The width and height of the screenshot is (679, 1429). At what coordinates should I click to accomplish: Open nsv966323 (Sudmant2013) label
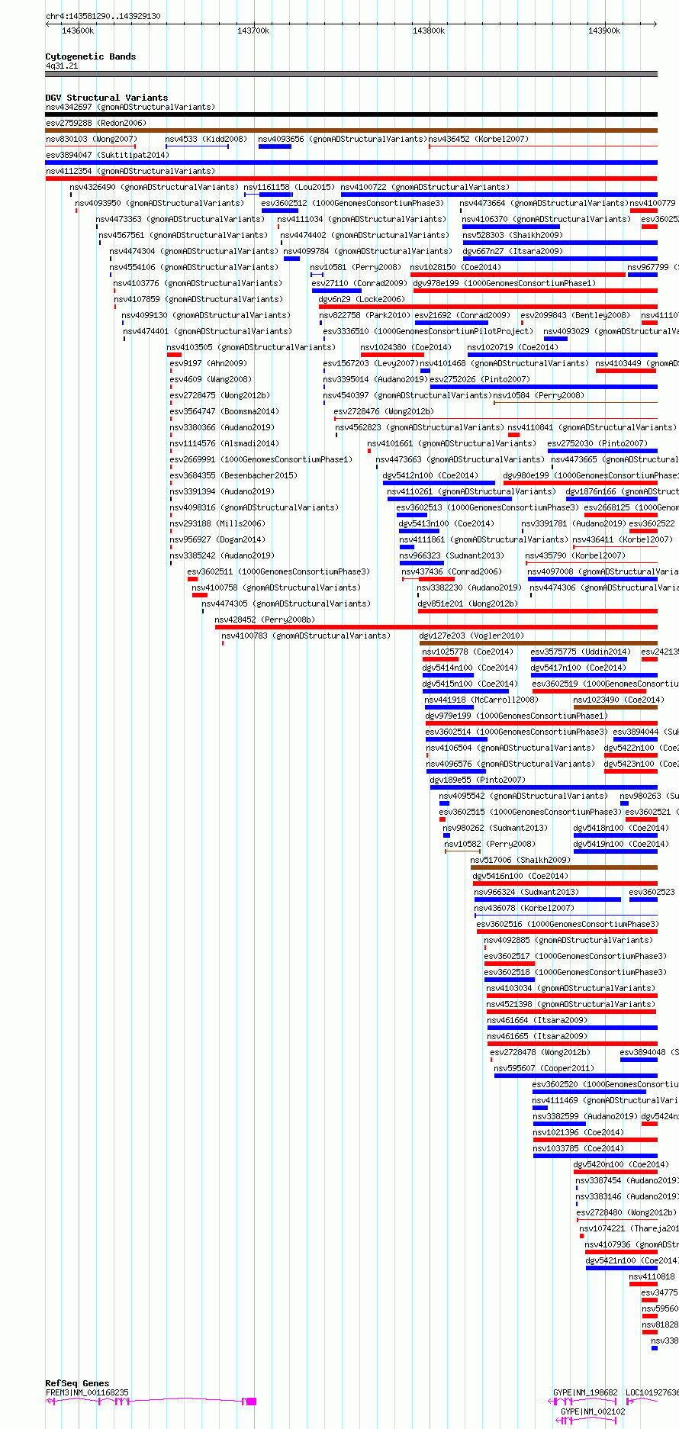click(452, 555)
